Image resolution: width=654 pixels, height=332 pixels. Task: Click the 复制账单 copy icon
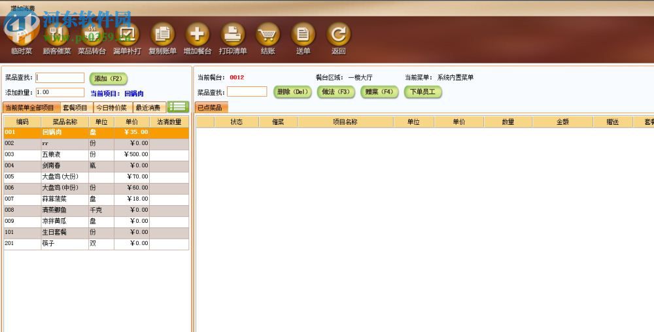tap(162, 35)
